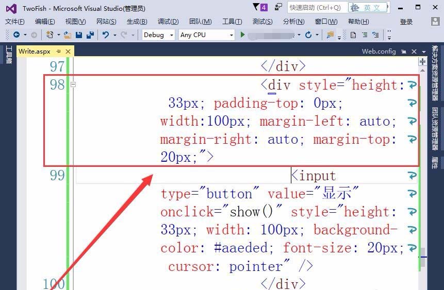Click line number 99
Image resolution: width=444 pixels, height=290 pixels.
57,176
